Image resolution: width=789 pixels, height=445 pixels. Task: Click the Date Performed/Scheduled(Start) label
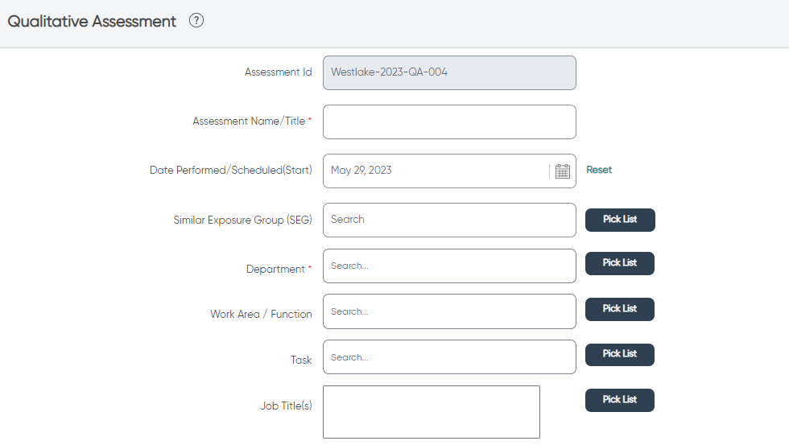click(x=231, y=170)
